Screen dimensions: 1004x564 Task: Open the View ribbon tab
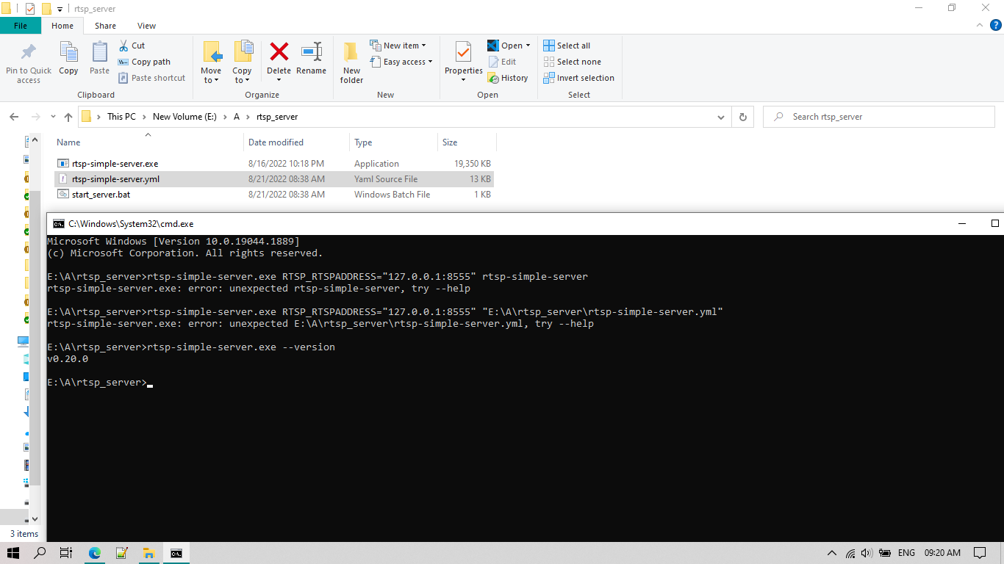pos(146,25)
